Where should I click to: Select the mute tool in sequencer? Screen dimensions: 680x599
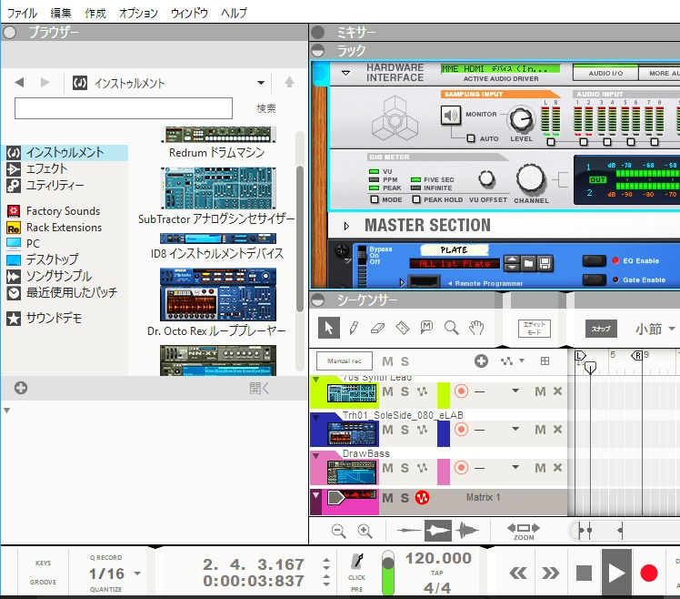(x=426, y=327)
